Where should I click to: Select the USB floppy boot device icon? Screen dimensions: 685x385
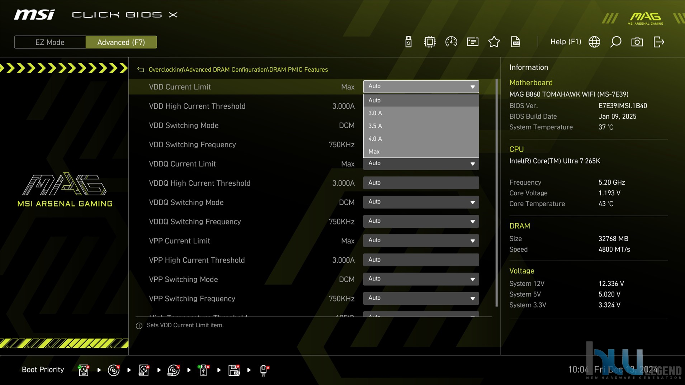[234, 370]
